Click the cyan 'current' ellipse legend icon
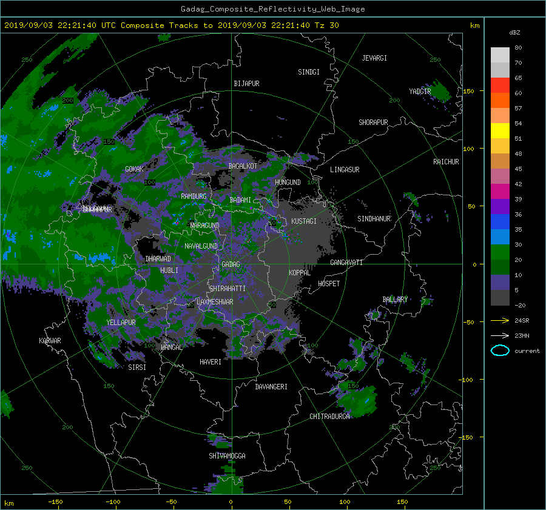Screen dimensions: 546x510 [x=500, y=351]
